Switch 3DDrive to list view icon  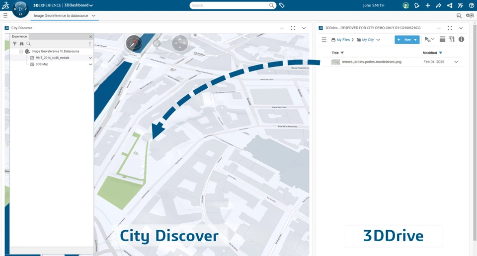pos(443,39)
